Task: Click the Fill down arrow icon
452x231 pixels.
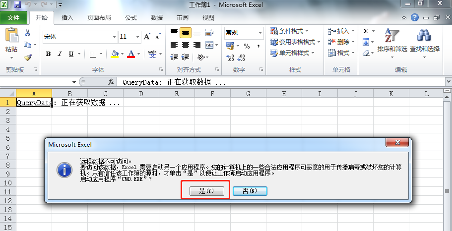Action: (366, 43)
